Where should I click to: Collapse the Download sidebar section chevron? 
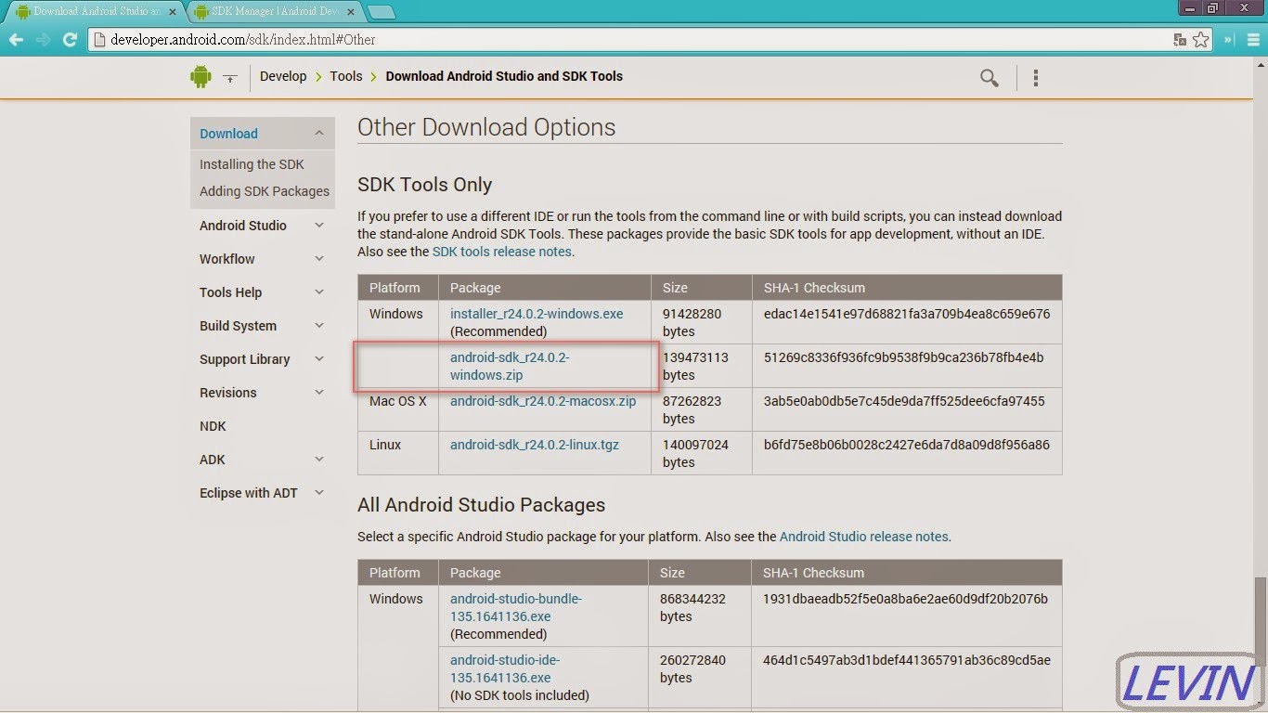point(318,134)
